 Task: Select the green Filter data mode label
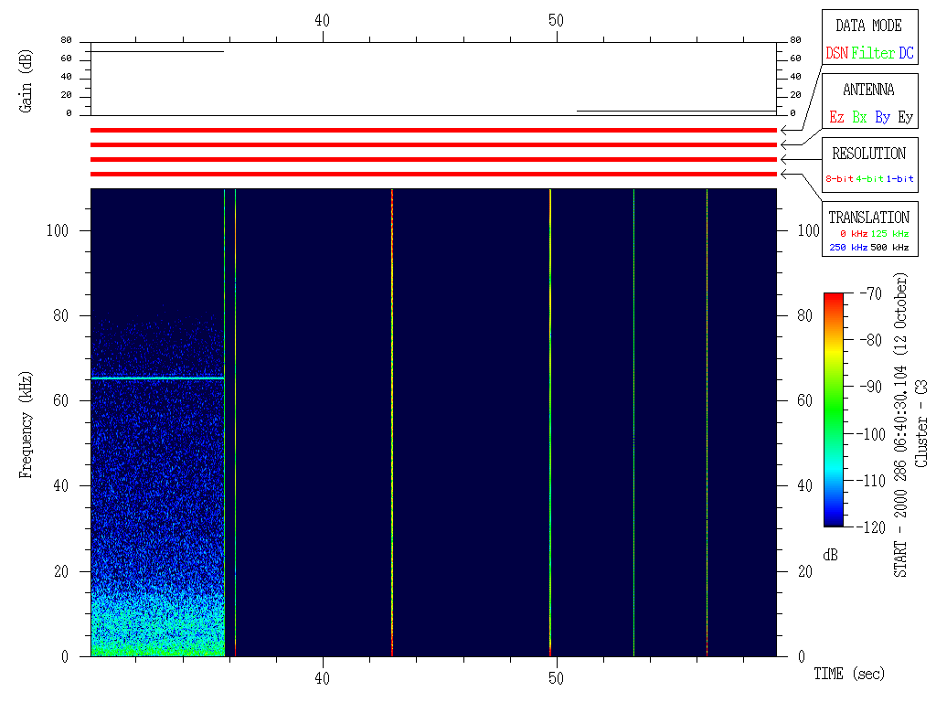pyautogui.click(x=873, y=54)
